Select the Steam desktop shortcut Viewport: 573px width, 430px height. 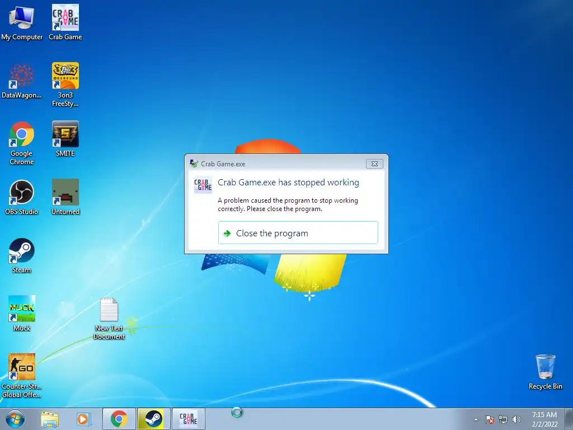click(22, 256)
